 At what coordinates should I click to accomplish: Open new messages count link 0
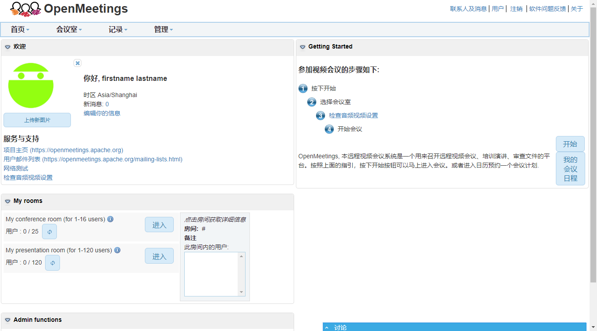tap(107, 104)
